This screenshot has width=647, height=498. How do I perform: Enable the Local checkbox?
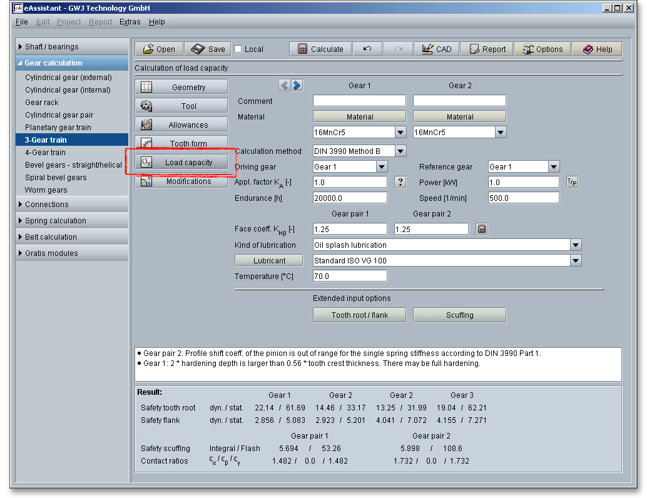[238, 49]
